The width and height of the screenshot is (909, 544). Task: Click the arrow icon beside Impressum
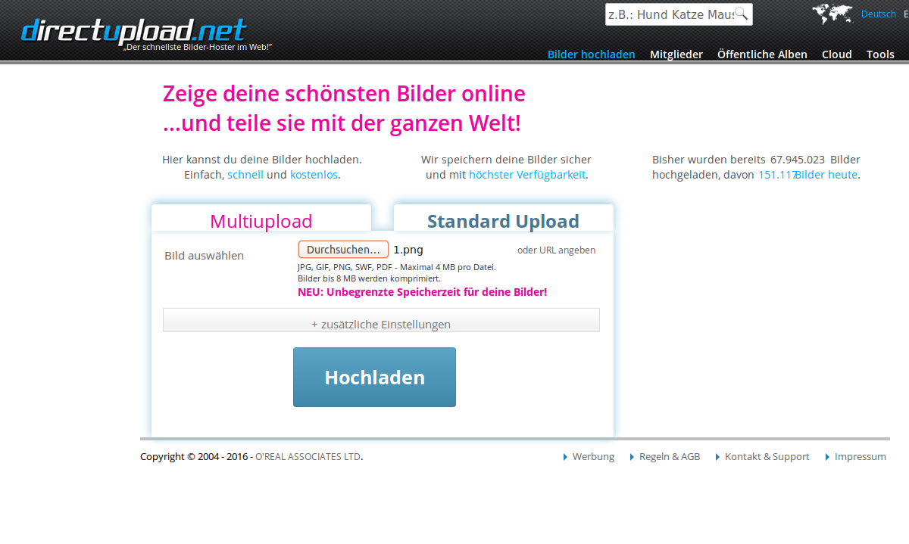pos(827,457)
